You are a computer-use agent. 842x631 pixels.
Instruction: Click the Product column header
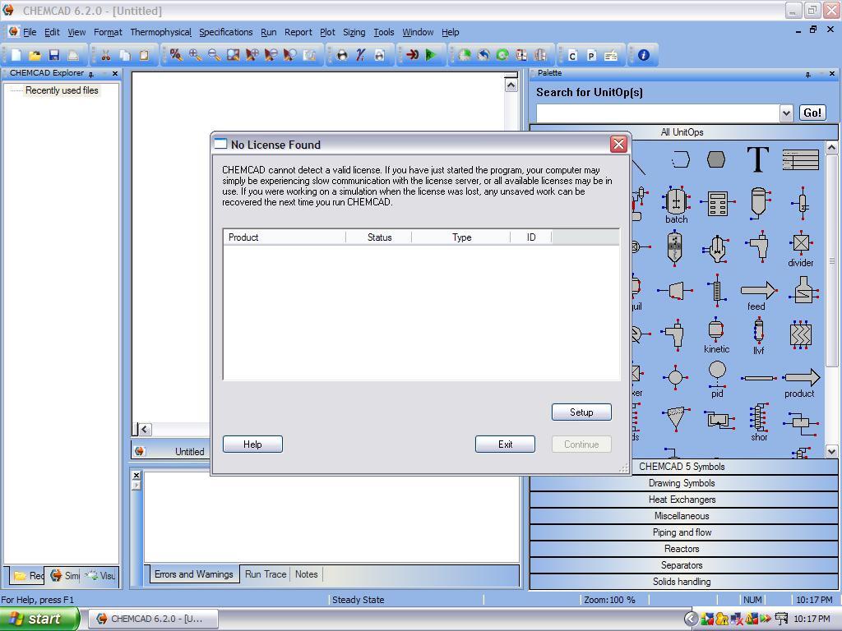tap(285, 237)
